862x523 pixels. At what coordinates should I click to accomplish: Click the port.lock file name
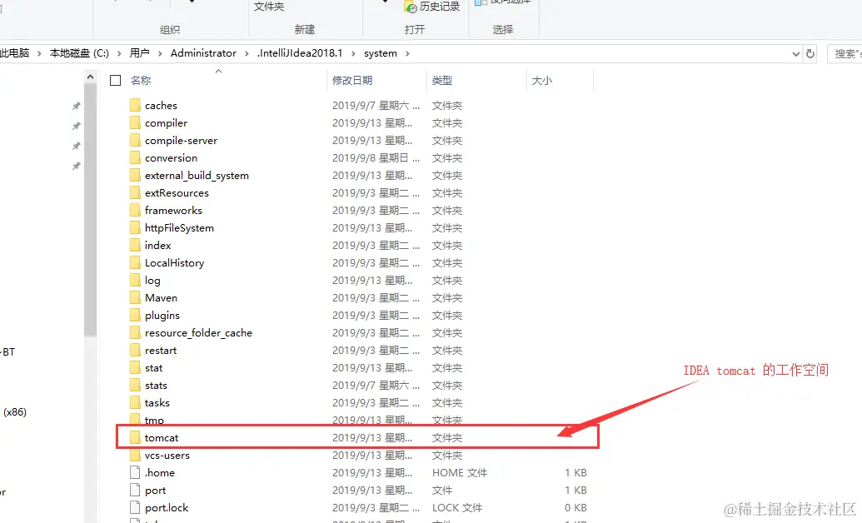pos(167,508)
